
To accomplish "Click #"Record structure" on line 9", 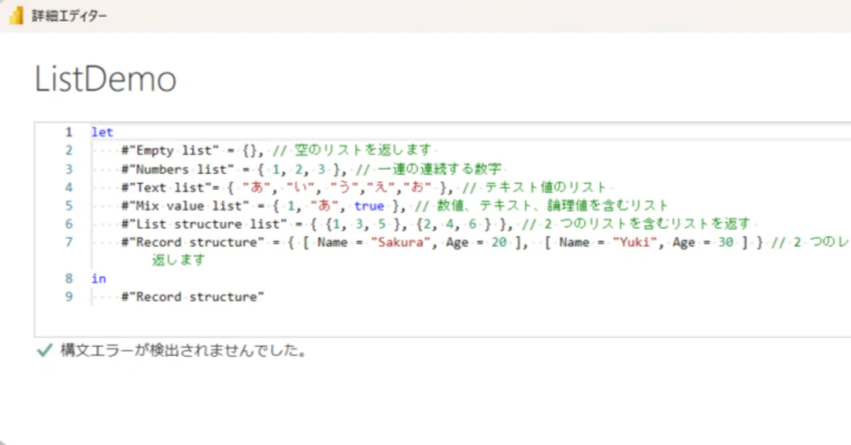I will coord(193,297).
